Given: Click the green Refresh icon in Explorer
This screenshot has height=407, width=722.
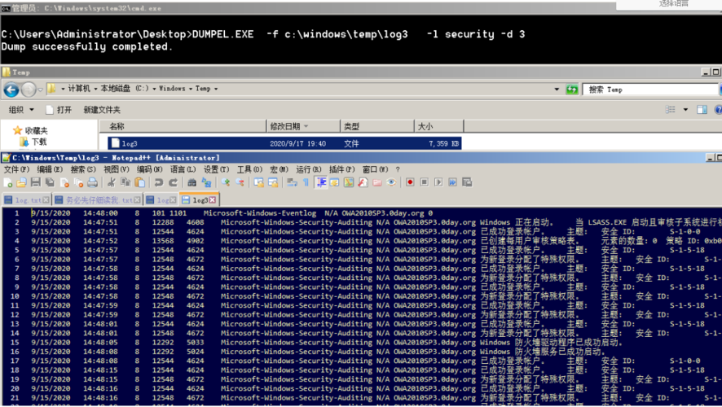Looking at the screenshot, I should click(572, 90).
